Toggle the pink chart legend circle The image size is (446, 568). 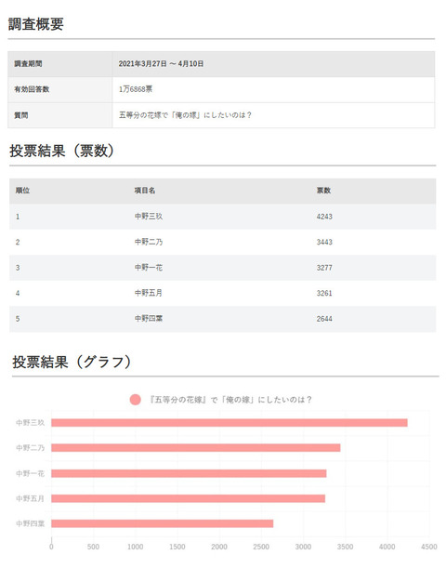[135, 400]
